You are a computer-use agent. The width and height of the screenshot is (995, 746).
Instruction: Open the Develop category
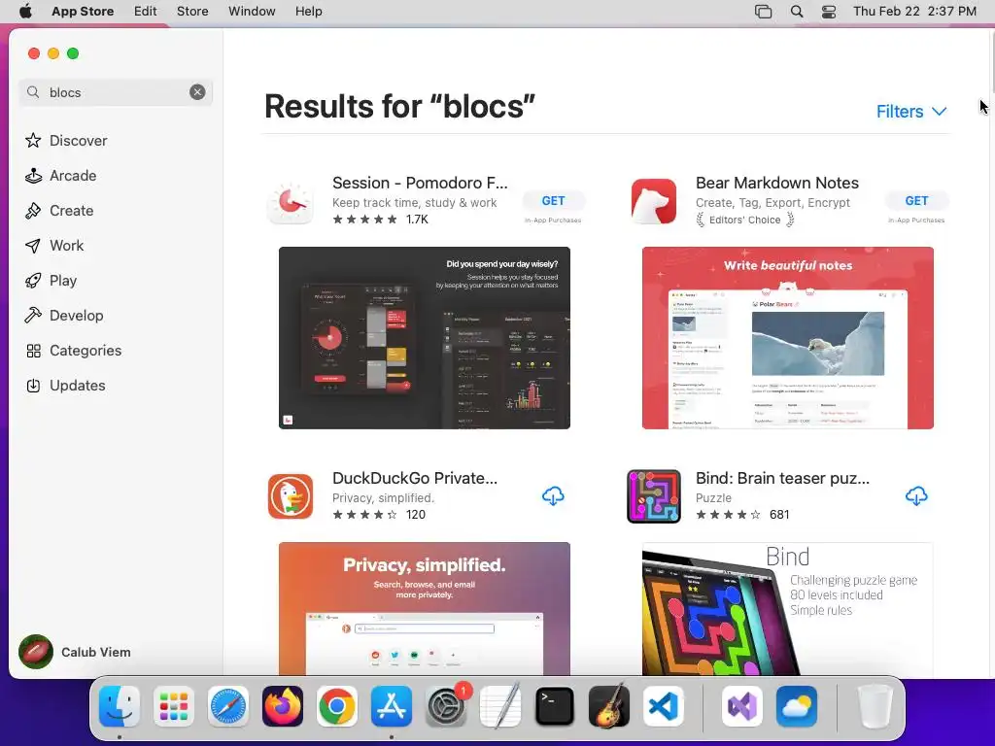64,316
